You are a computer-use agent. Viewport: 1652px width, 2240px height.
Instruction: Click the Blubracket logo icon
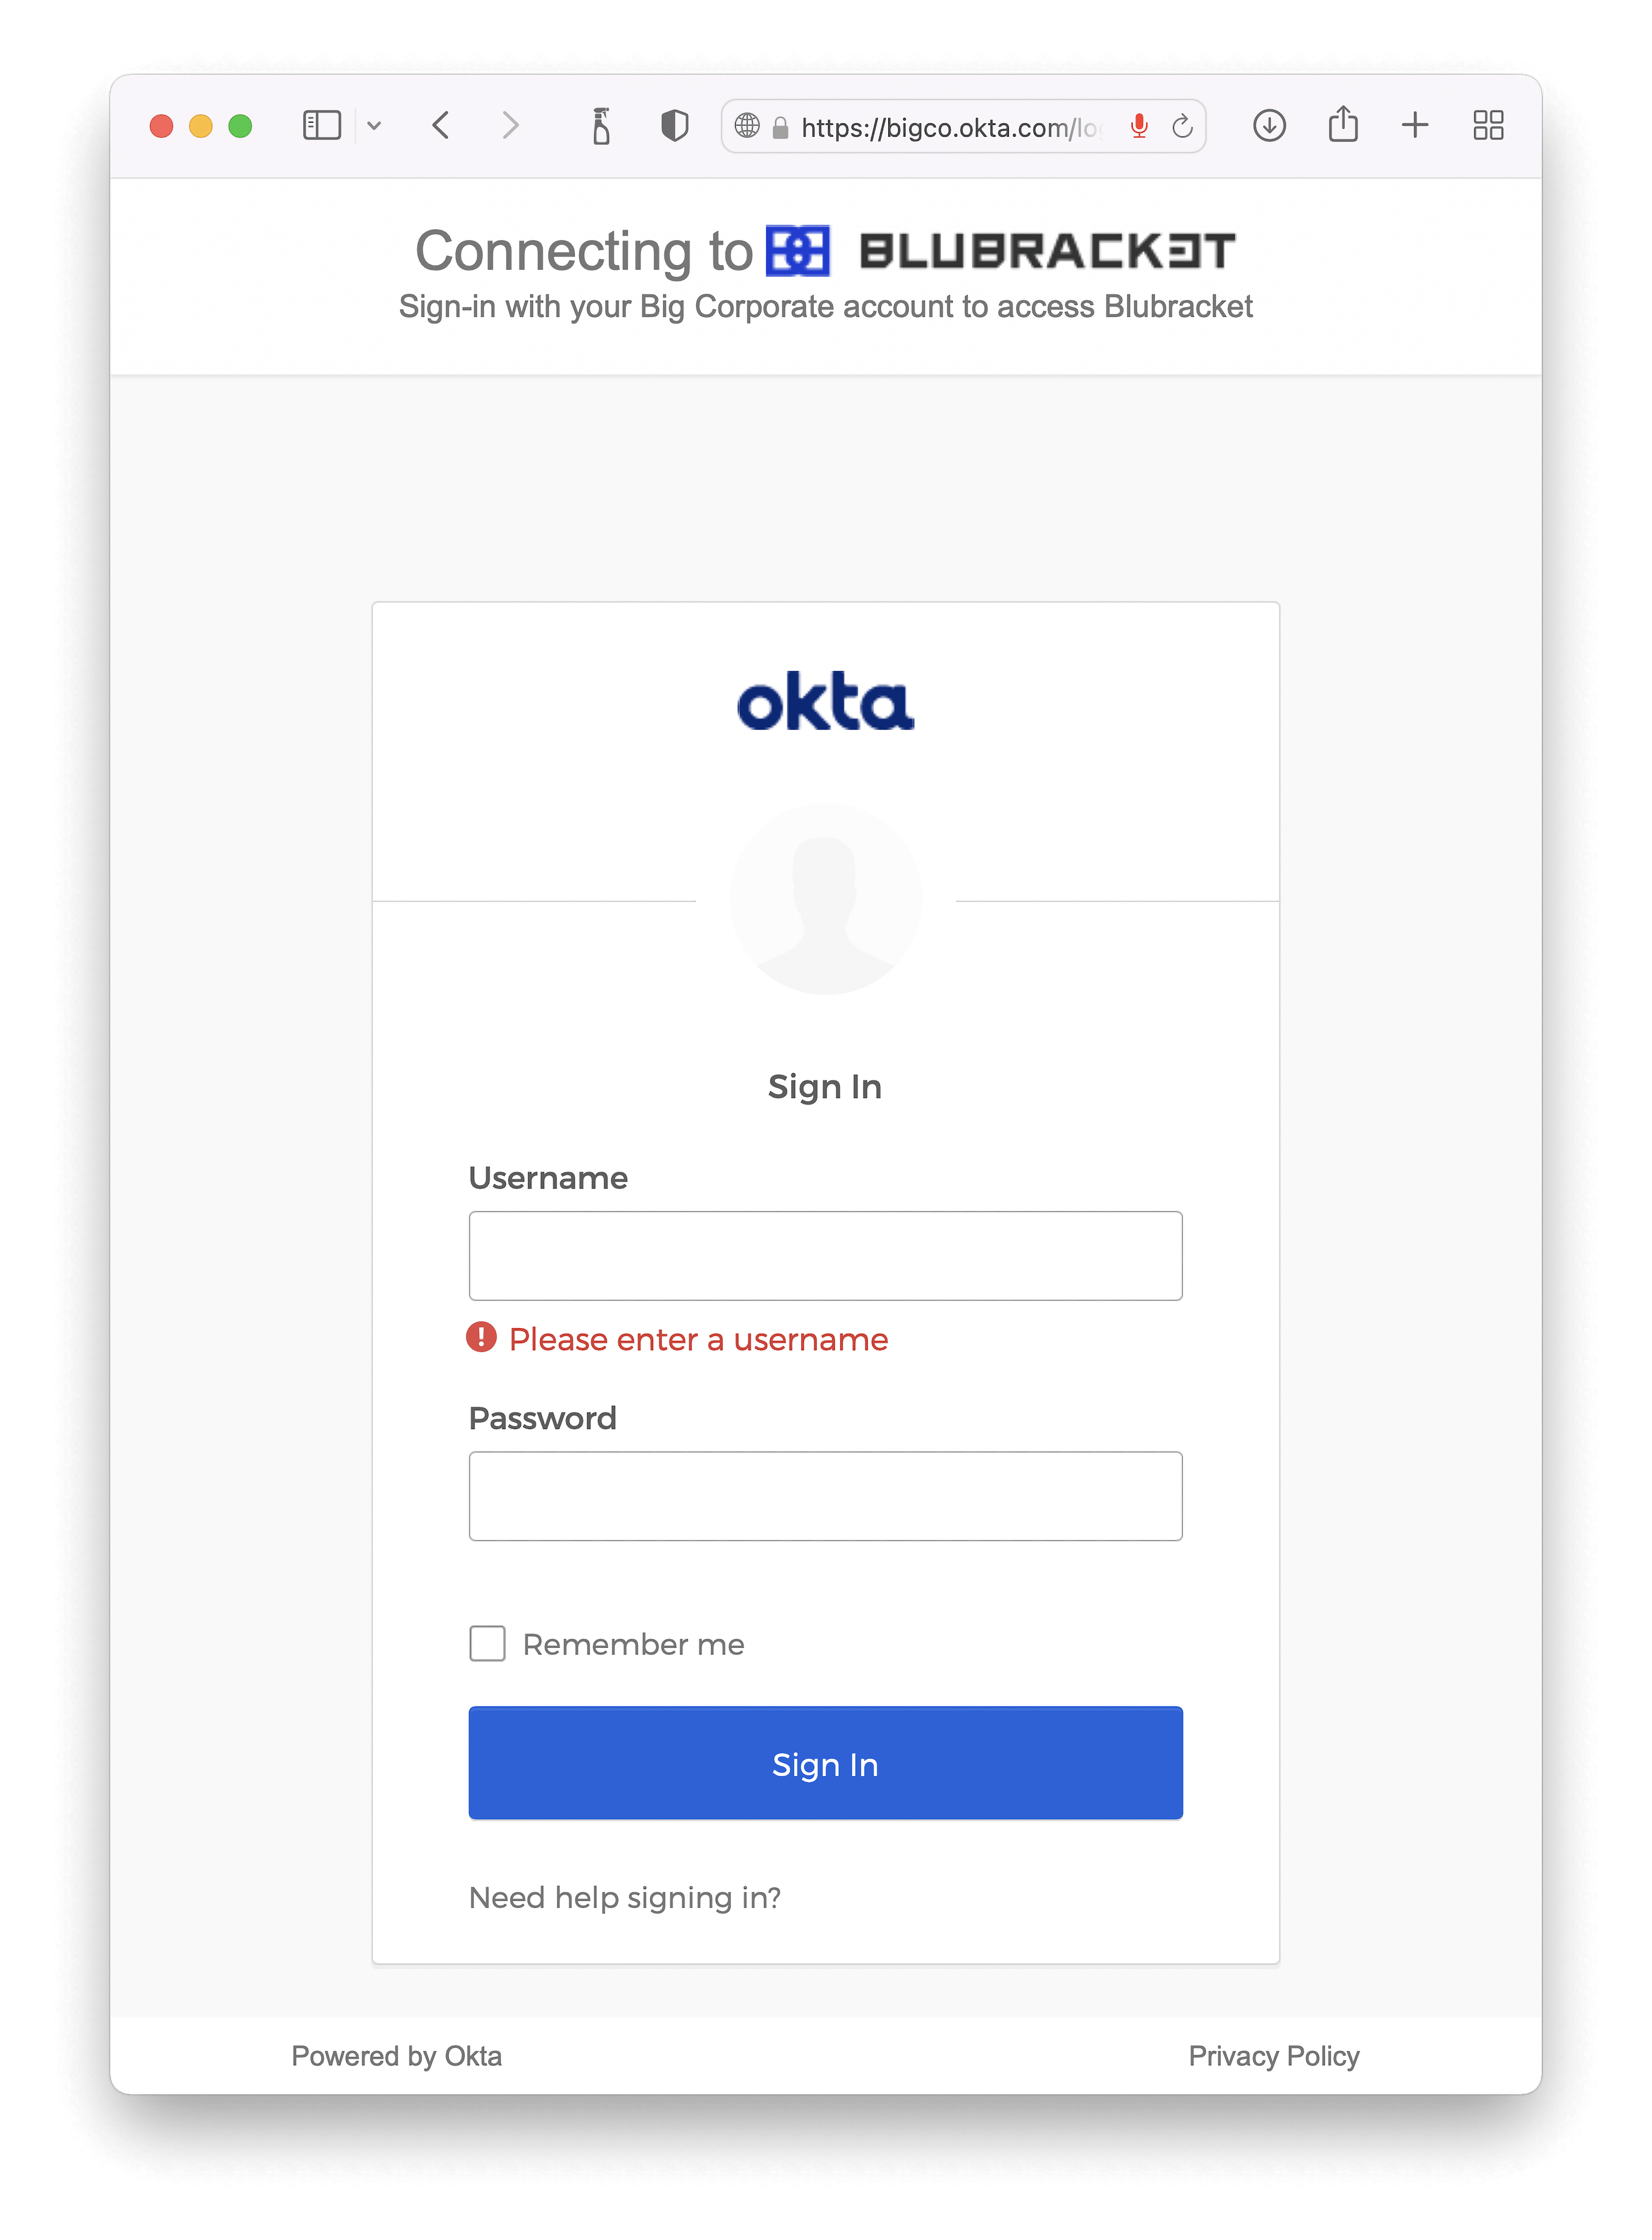tap(800, 248)
